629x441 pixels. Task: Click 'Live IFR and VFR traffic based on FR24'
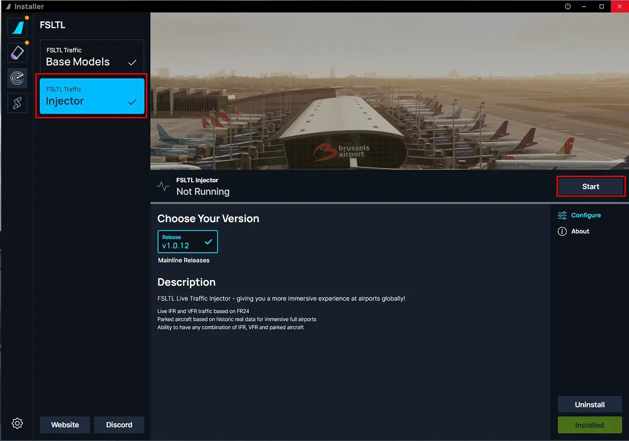(203, 311)
